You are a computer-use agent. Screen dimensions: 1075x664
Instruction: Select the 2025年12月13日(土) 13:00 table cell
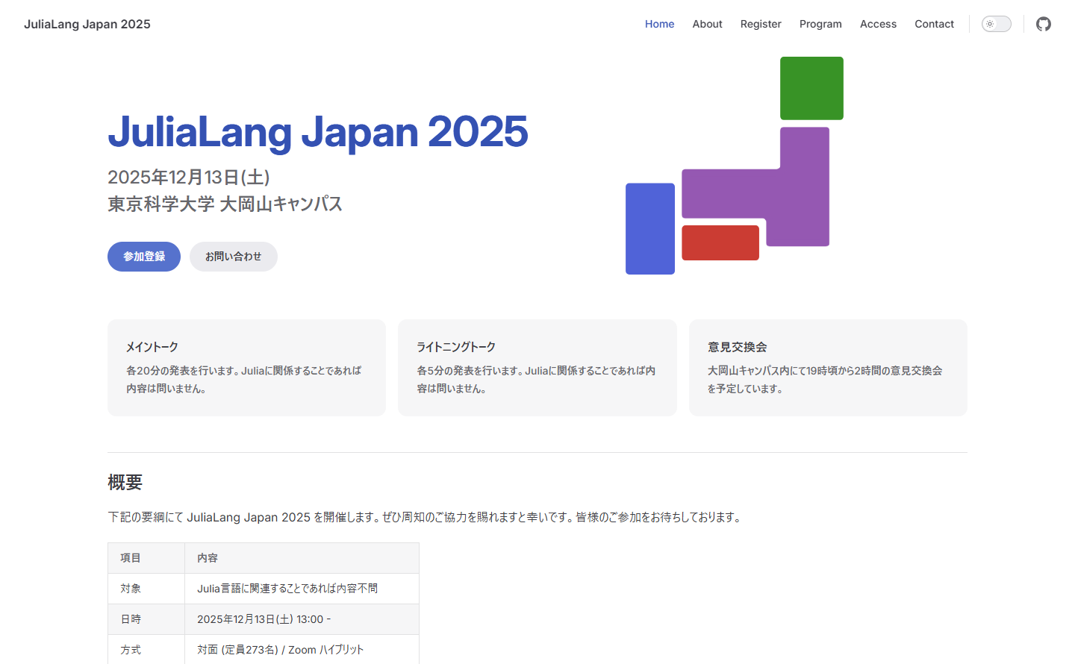pos(302,619)
